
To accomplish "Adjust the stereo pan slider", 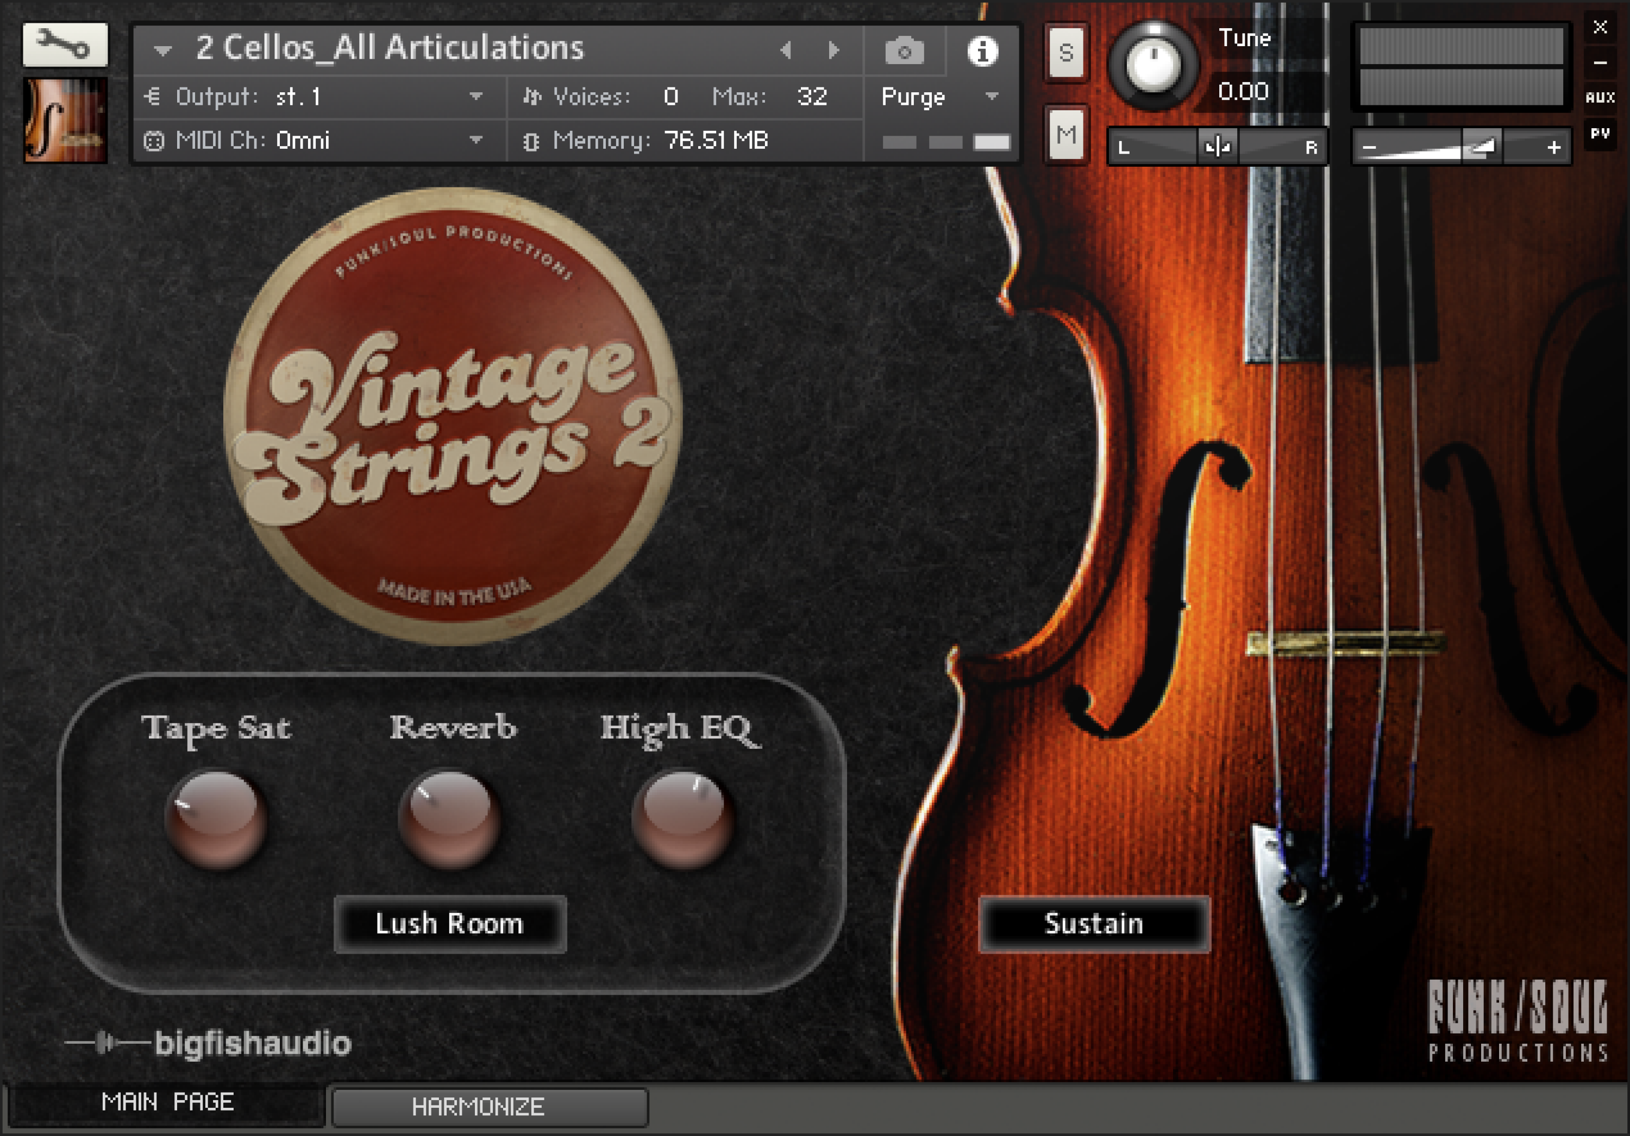I will coord(1217,147).
